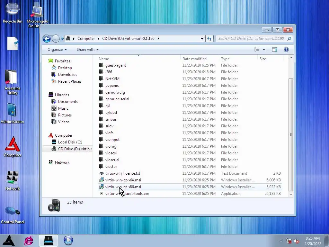The height and width of the screenshot is (247, 329).
Task: Select Documents library
Action: [x=68, y=102]
